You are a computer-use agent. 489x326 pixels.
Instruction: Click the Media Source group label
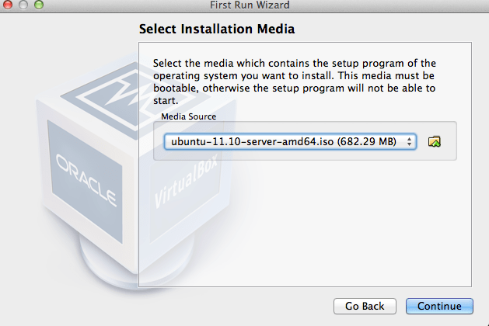(x=188, y=116)
